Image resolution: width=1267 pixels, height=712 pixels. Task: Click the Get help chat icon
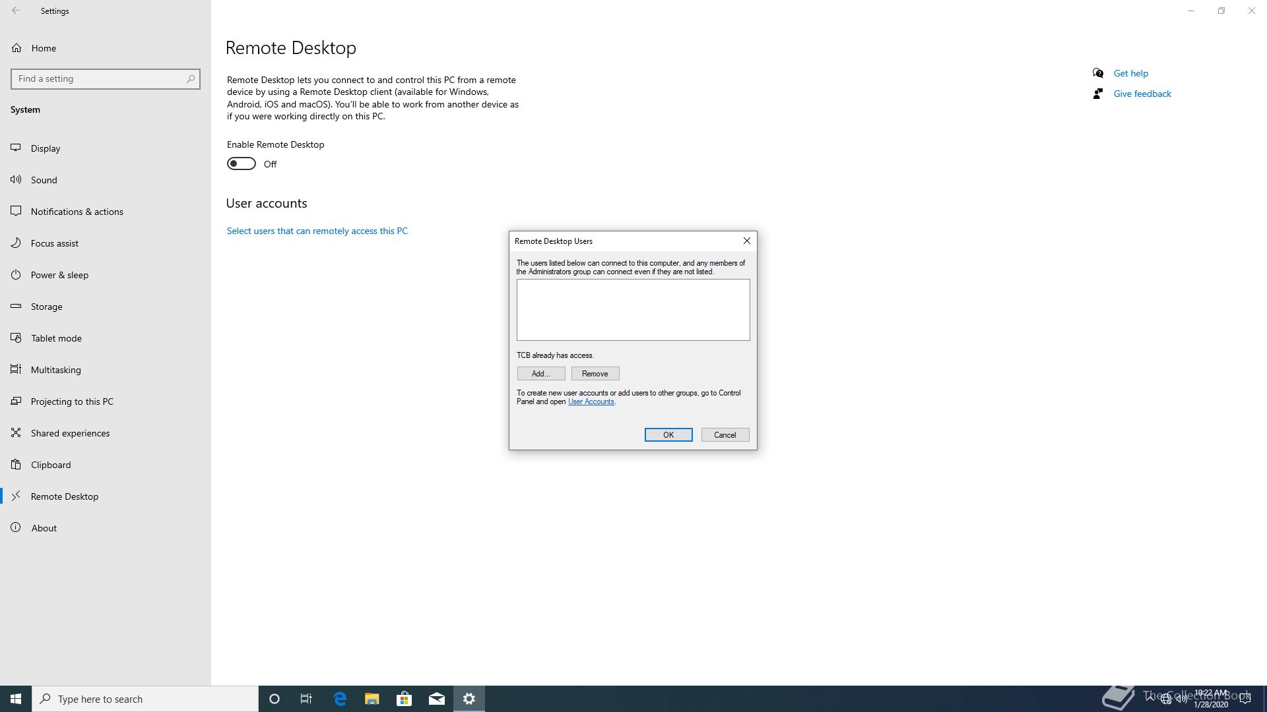tap(1098, 73)
